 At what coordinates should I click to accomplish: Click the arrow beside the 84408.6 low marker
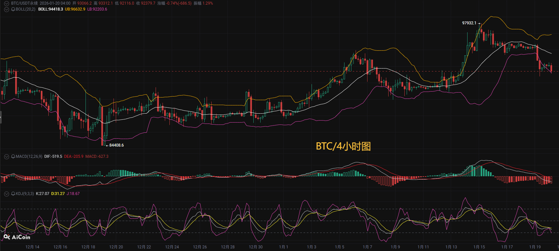point(107,145)
